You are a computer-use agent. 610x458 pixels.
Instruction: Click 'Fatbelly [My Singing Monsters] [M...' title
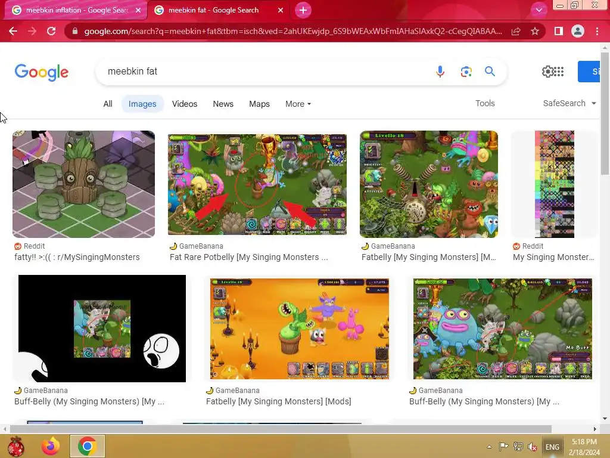(429, 257)
